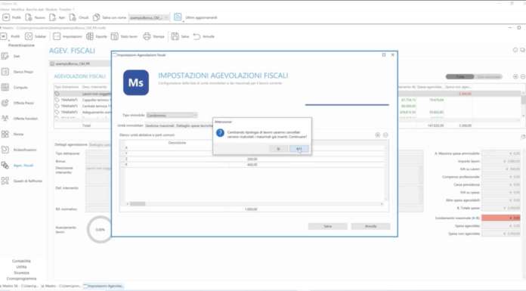Click the tag icon on the first agevolazioni table row

(x=57, y=94)
